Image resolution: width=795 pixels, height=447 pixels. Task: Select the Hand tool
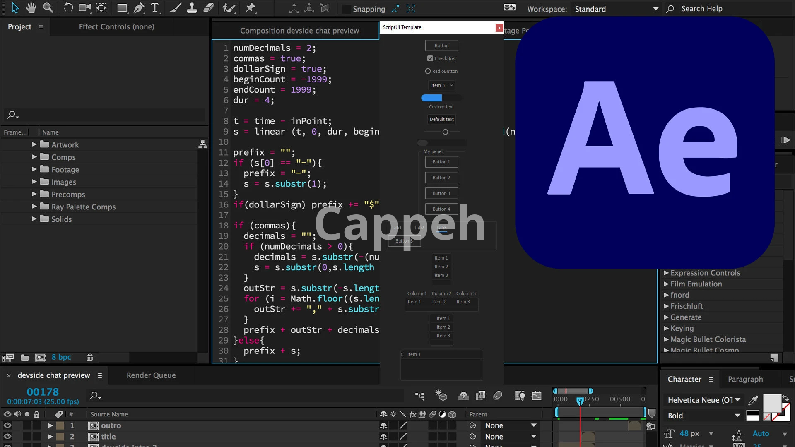[x=31, y=8]
